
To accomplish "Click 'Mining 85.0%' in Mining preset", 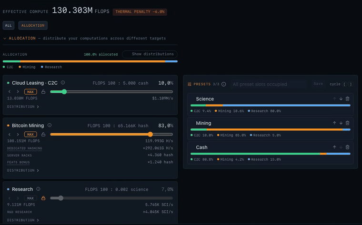I will [x=233, y=135].
